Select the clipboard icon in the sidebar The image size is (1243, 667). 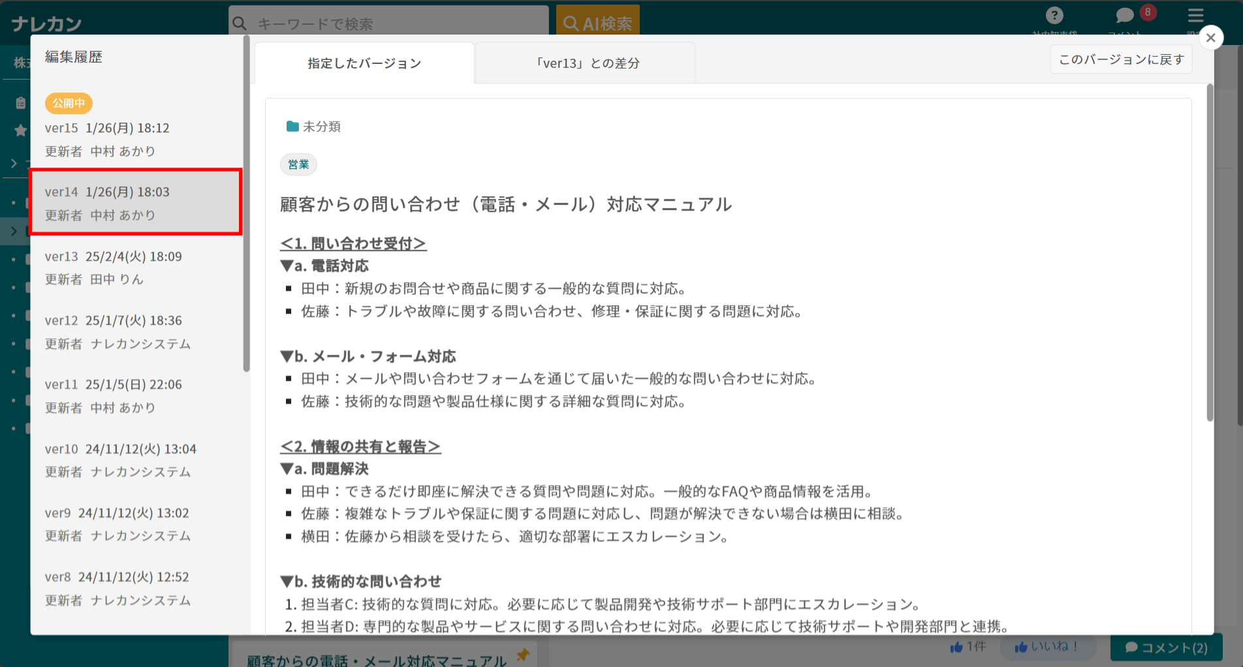click(x=20, y=102)
